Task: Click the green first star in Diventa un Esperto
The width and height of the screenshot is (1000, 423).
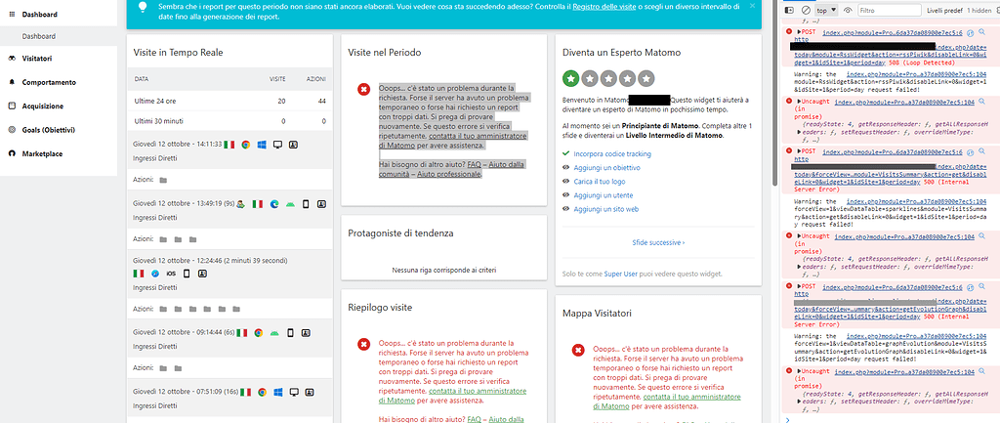Action: click(570, 78)
